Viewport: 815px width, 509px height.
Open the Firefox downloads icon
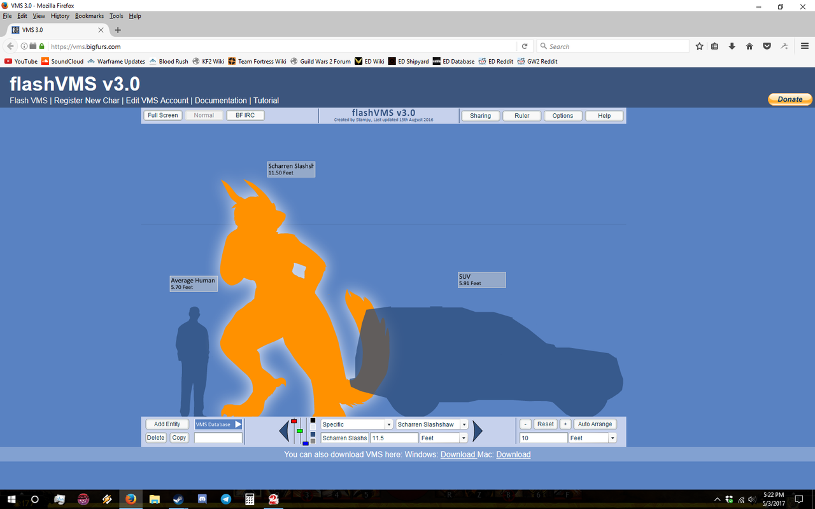point(732,46)
